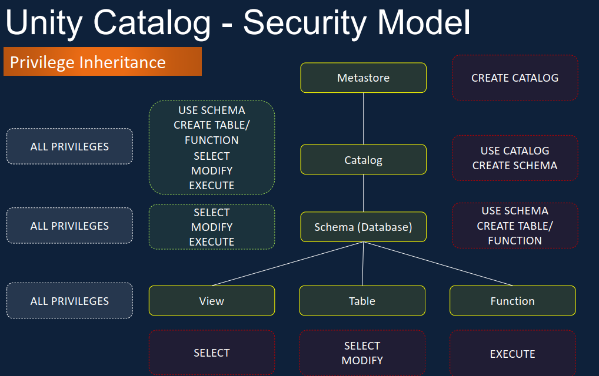Image resolution: width=599 pixels, height=376 pixels.
Task: Select the ALL PRIVILEGES box beside View
Action: click(x=69, y=301)
